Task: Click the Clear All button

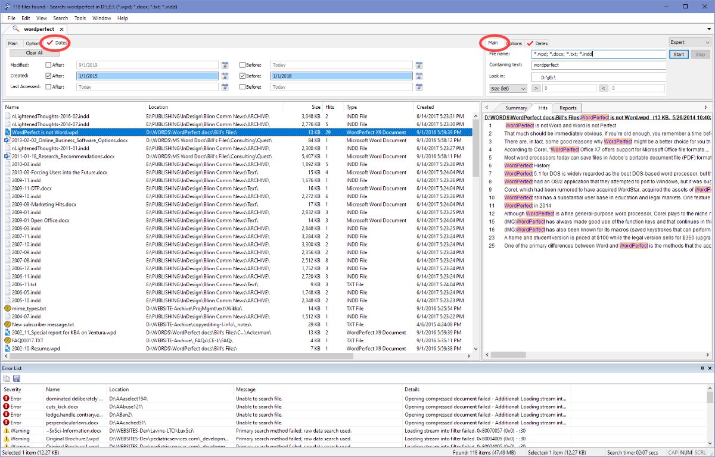Action: (x=34, y=53)
